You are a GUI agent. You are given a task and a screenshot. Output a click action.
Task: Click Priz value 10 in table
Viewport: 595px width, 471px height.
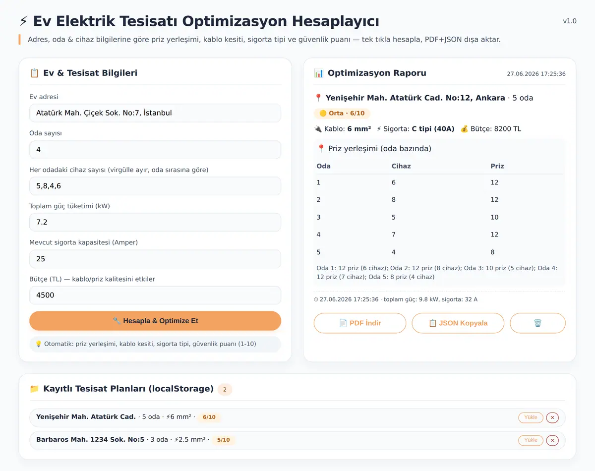click(494, 217)
